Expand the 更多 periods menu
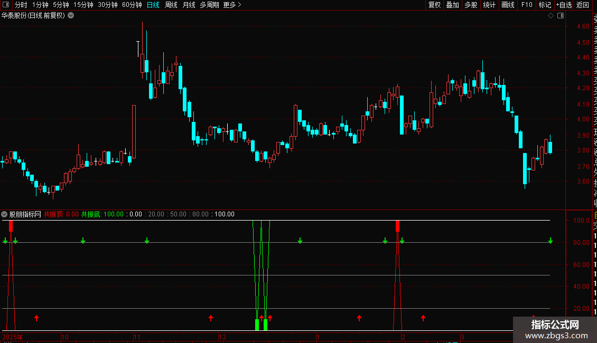The height and width of the screenshot is (343, 597). [x=232, y=5]
